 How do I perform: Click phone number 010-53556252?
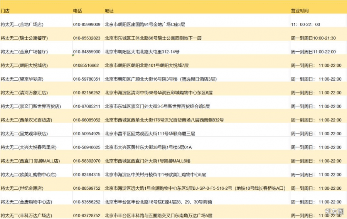87,202
